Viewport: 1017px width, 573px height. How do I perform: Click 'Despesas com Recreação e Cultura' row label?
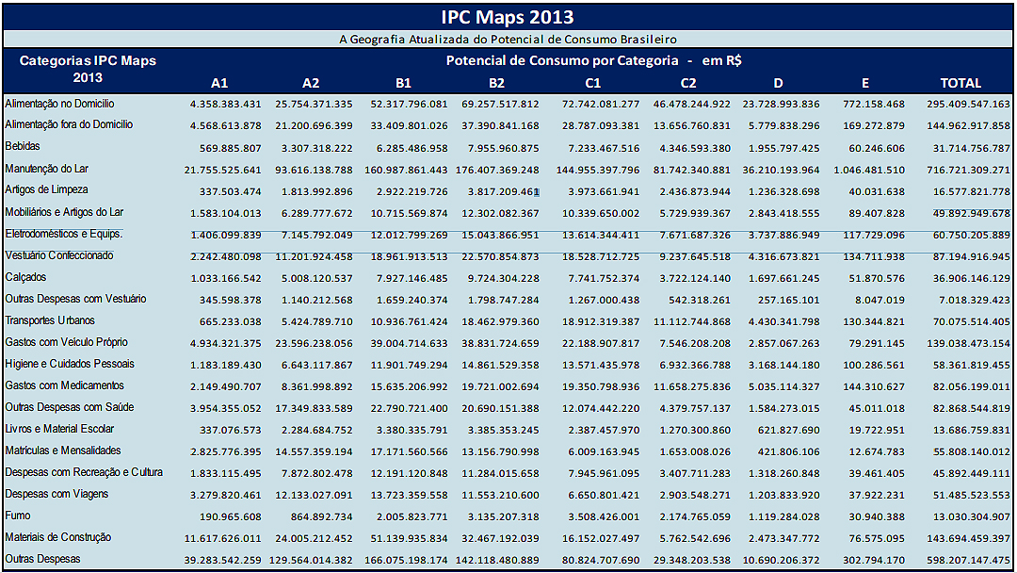(x=85, y=472)
